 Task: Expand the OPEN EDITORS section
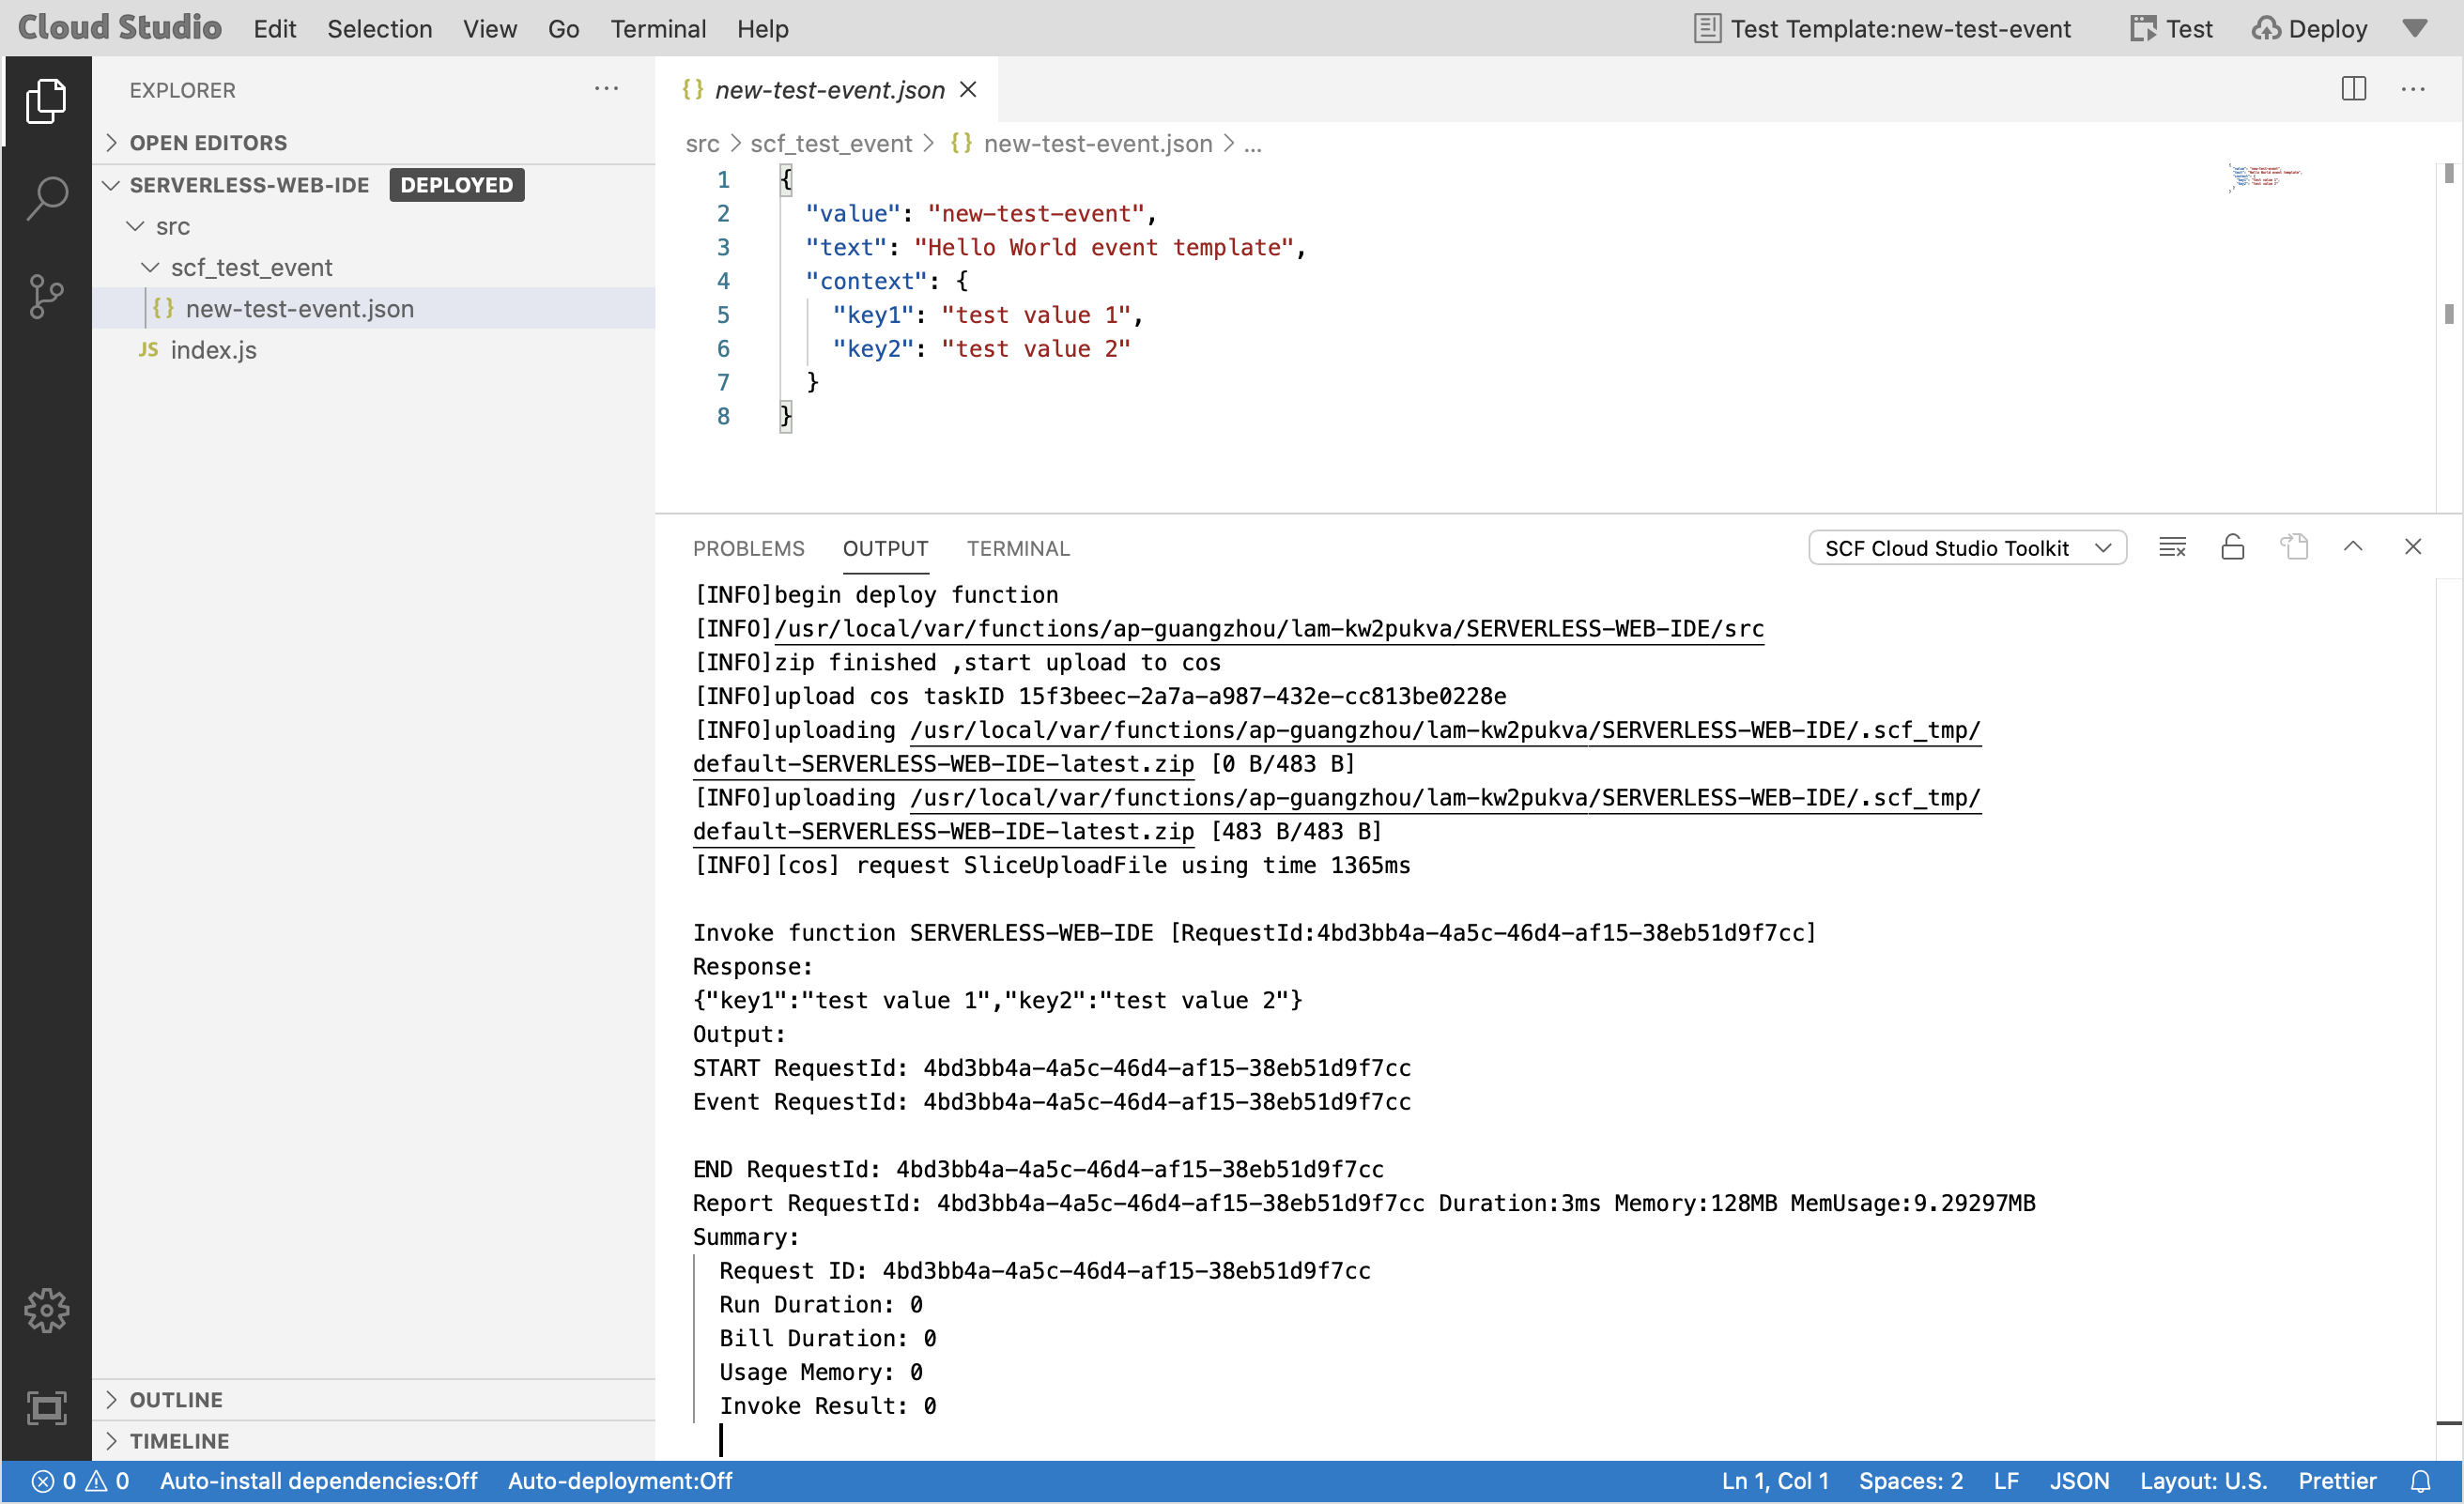(x=208, y=143)
